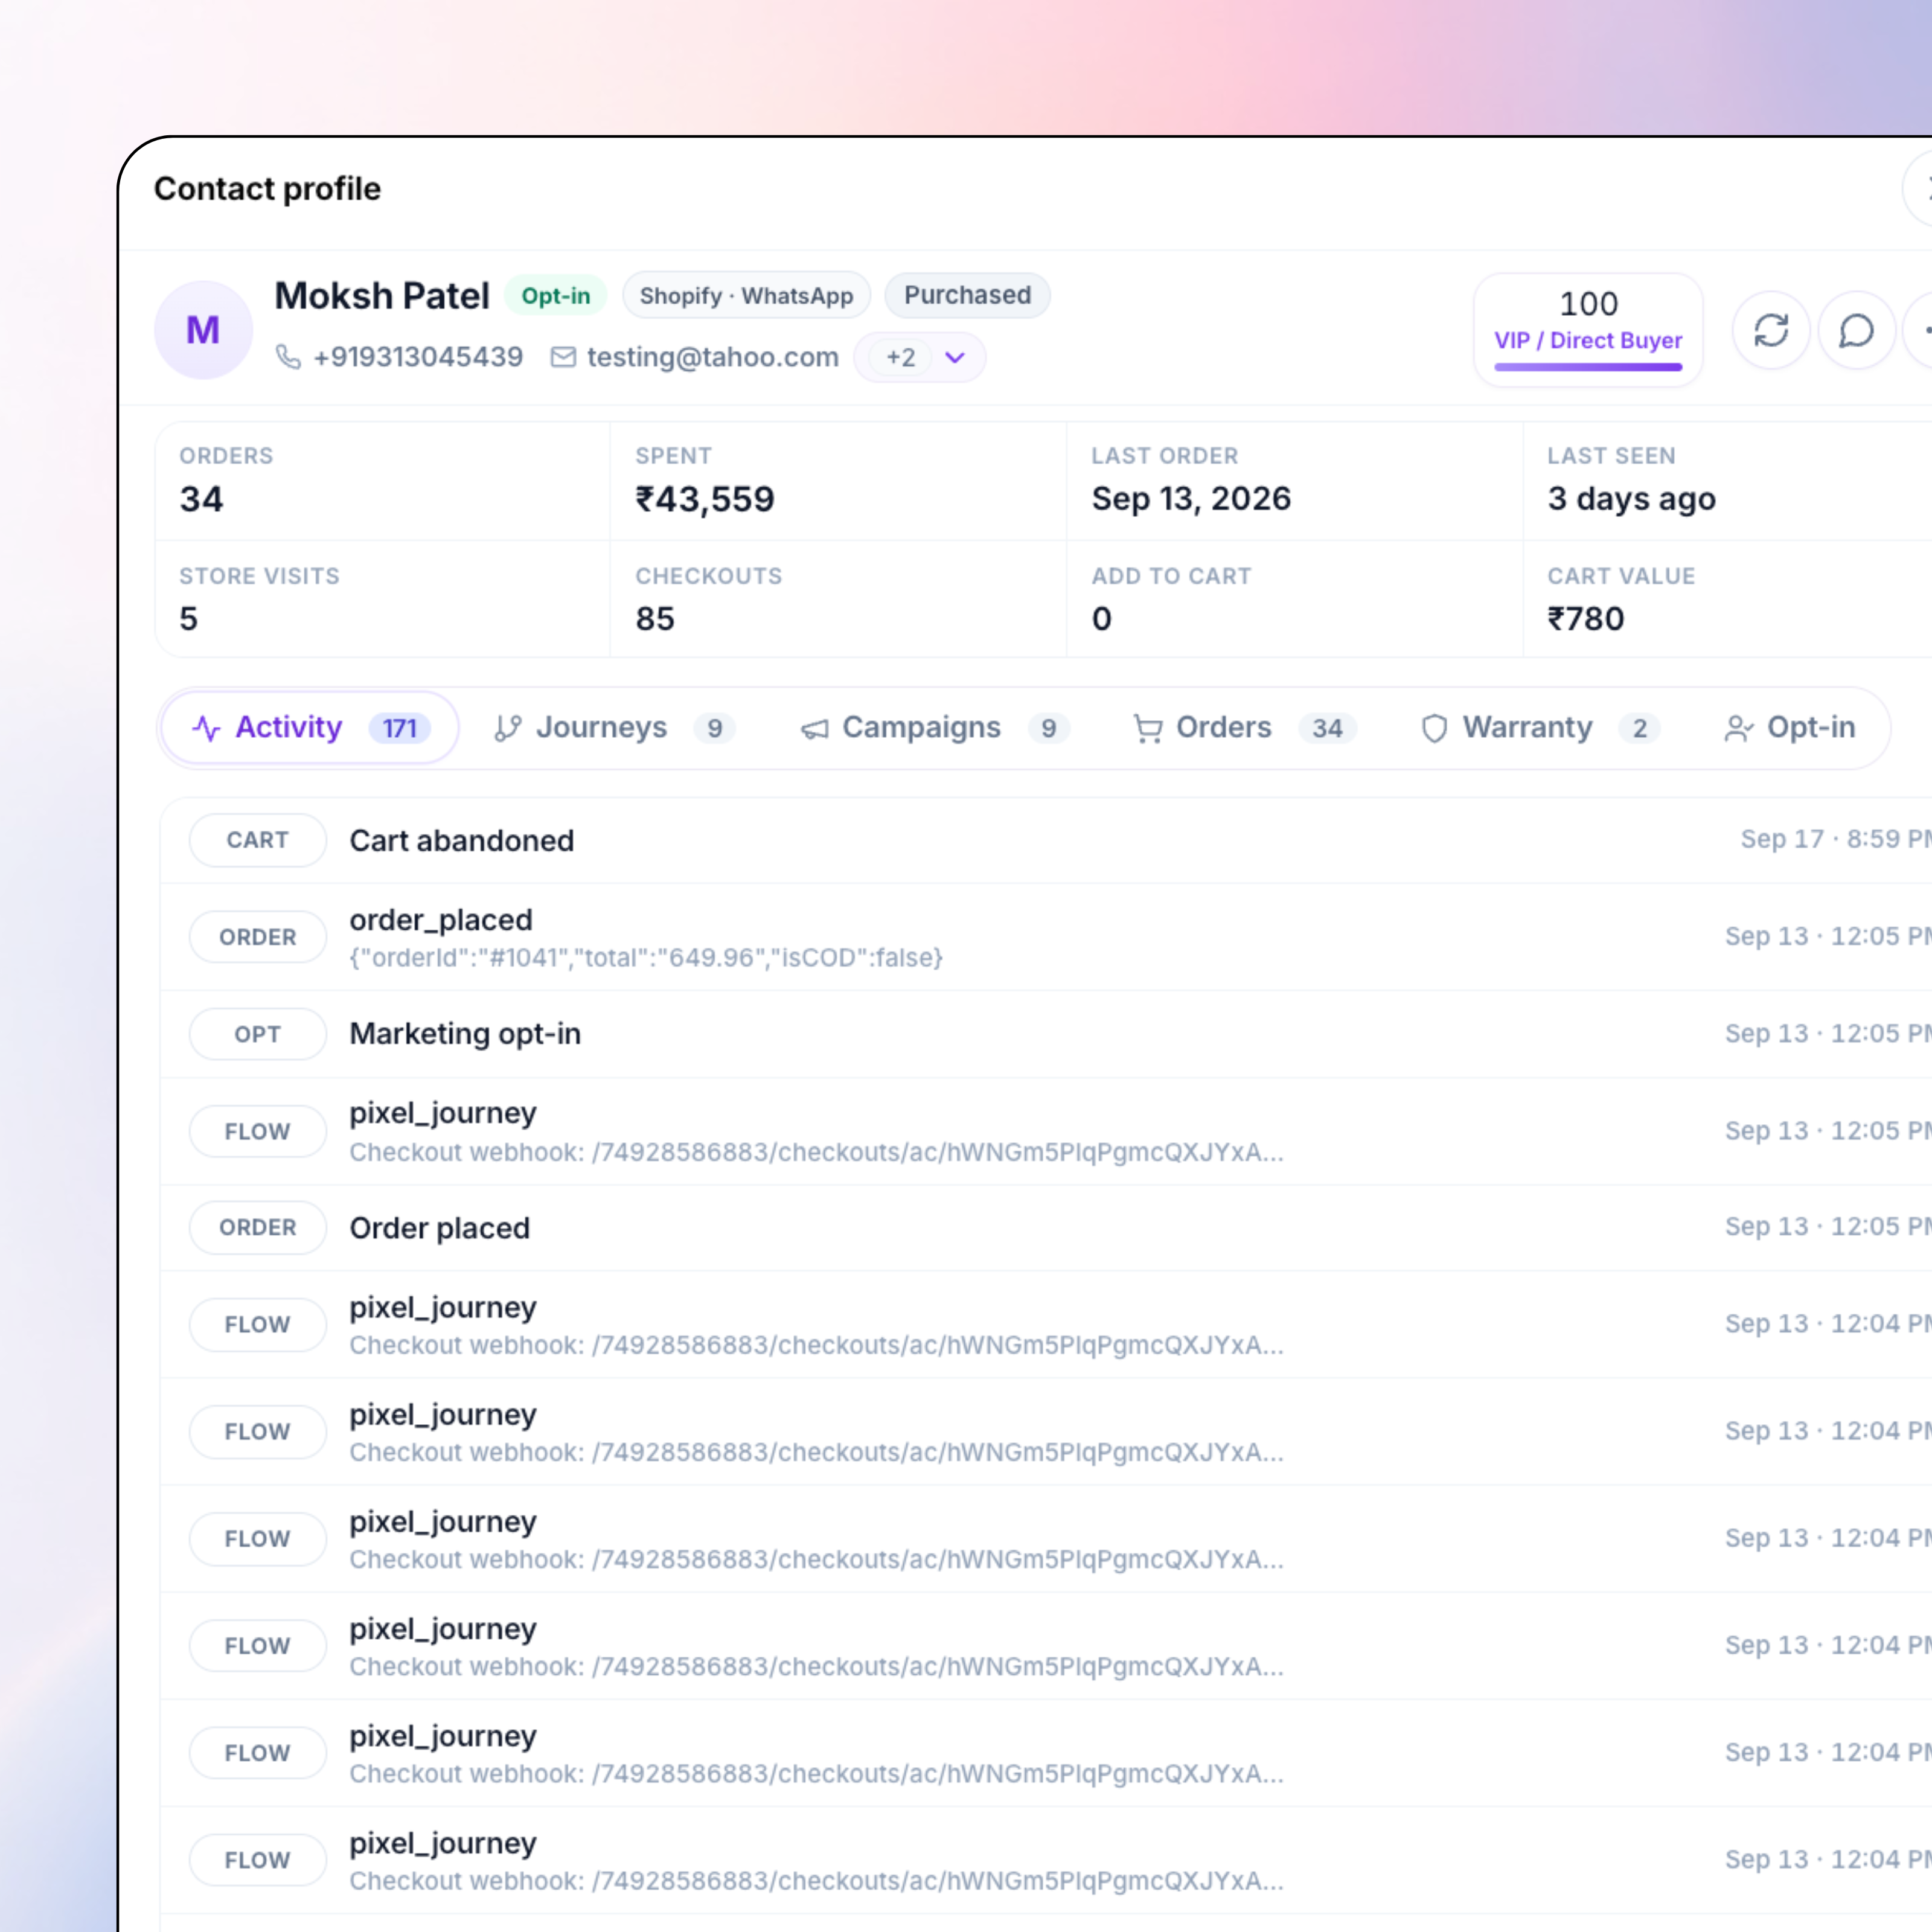Click the Warranty shield icon
1932x1932 pixels.
(x=1434, y=728)
